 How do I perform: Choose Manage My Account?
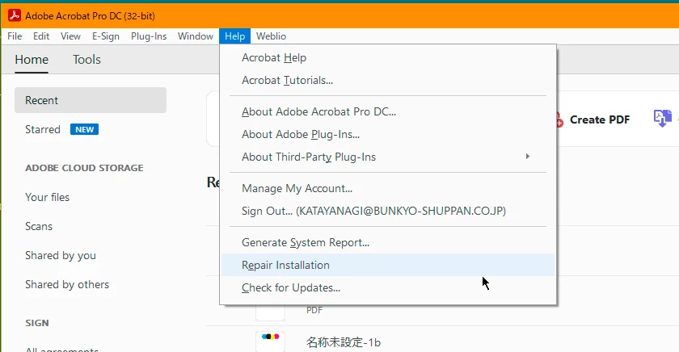tap(388, 188)
